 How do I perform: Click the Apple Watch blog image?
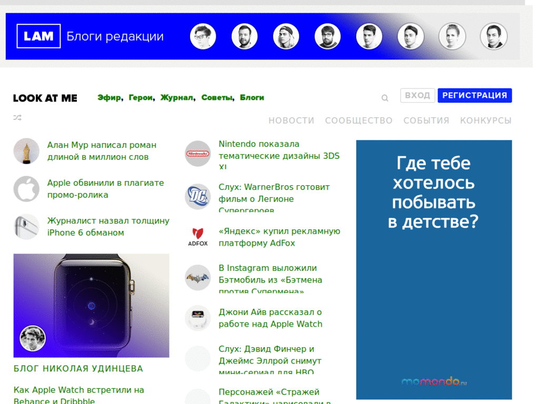pyautogui.click(x=92, y=306)
